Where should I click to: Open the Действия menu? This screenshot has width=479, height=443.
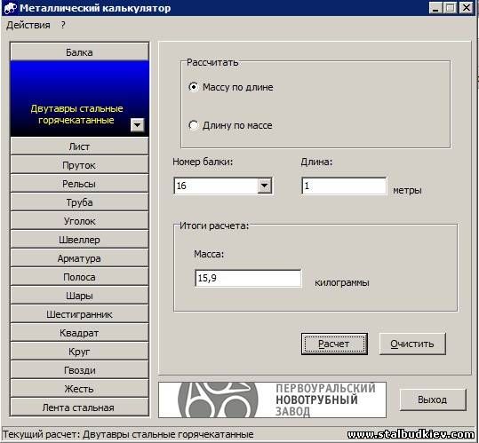[28, 25]
